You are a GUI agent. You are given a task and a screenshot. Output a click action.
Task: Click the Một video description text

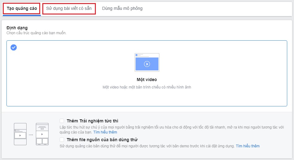pyautogui.click(x=147, y=87)
